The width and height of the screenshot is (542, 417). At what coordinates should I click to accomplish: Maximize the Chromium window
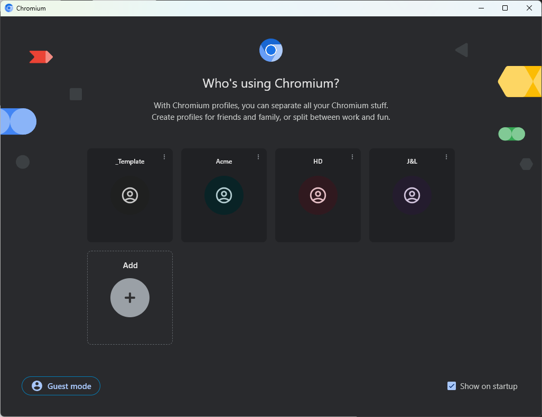[x=505, y=8]
